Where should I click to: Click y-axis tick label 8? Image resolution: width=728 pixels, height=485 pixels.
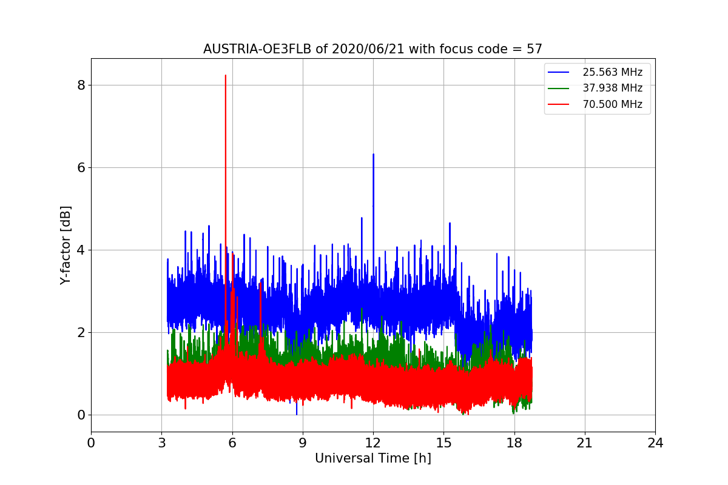[x=81, y=85]
